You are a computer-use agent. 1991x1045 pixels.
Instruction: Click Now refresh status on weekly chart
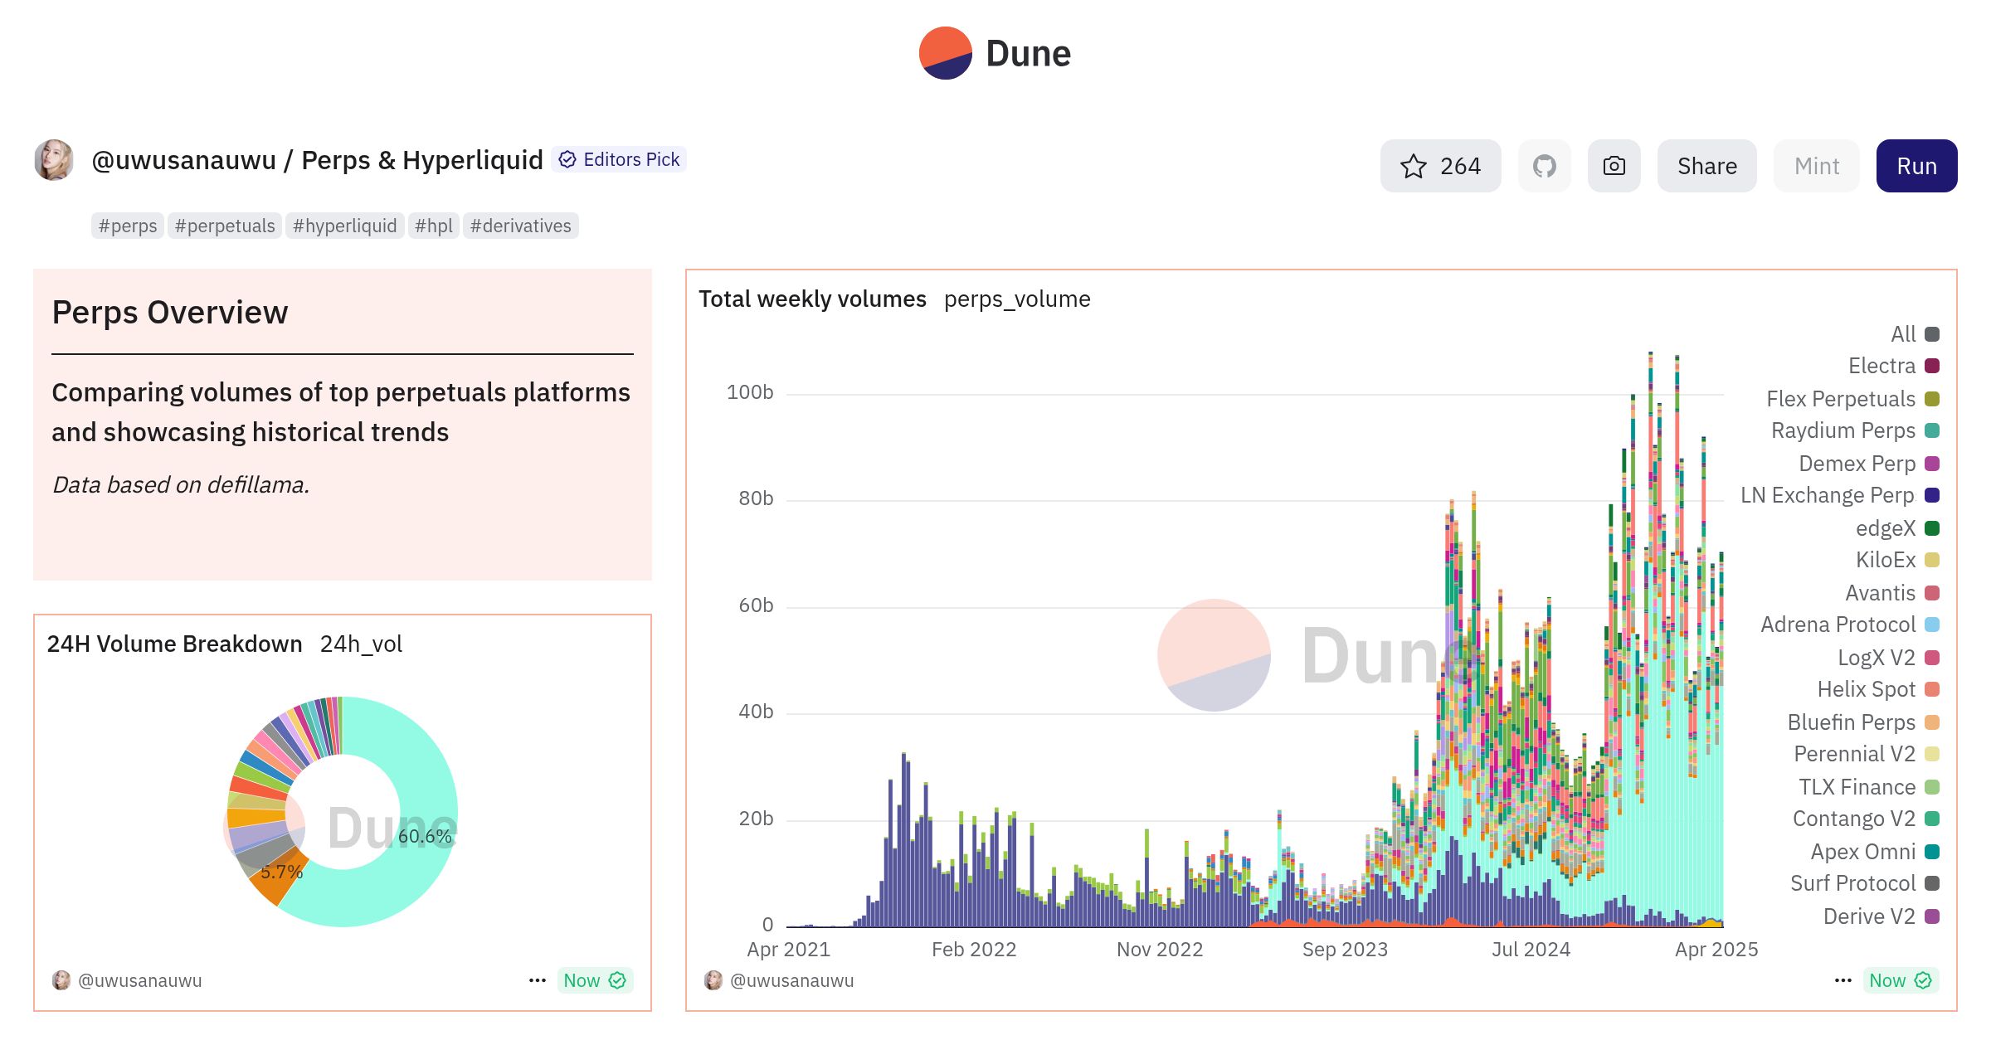(x=1901, y=980)
